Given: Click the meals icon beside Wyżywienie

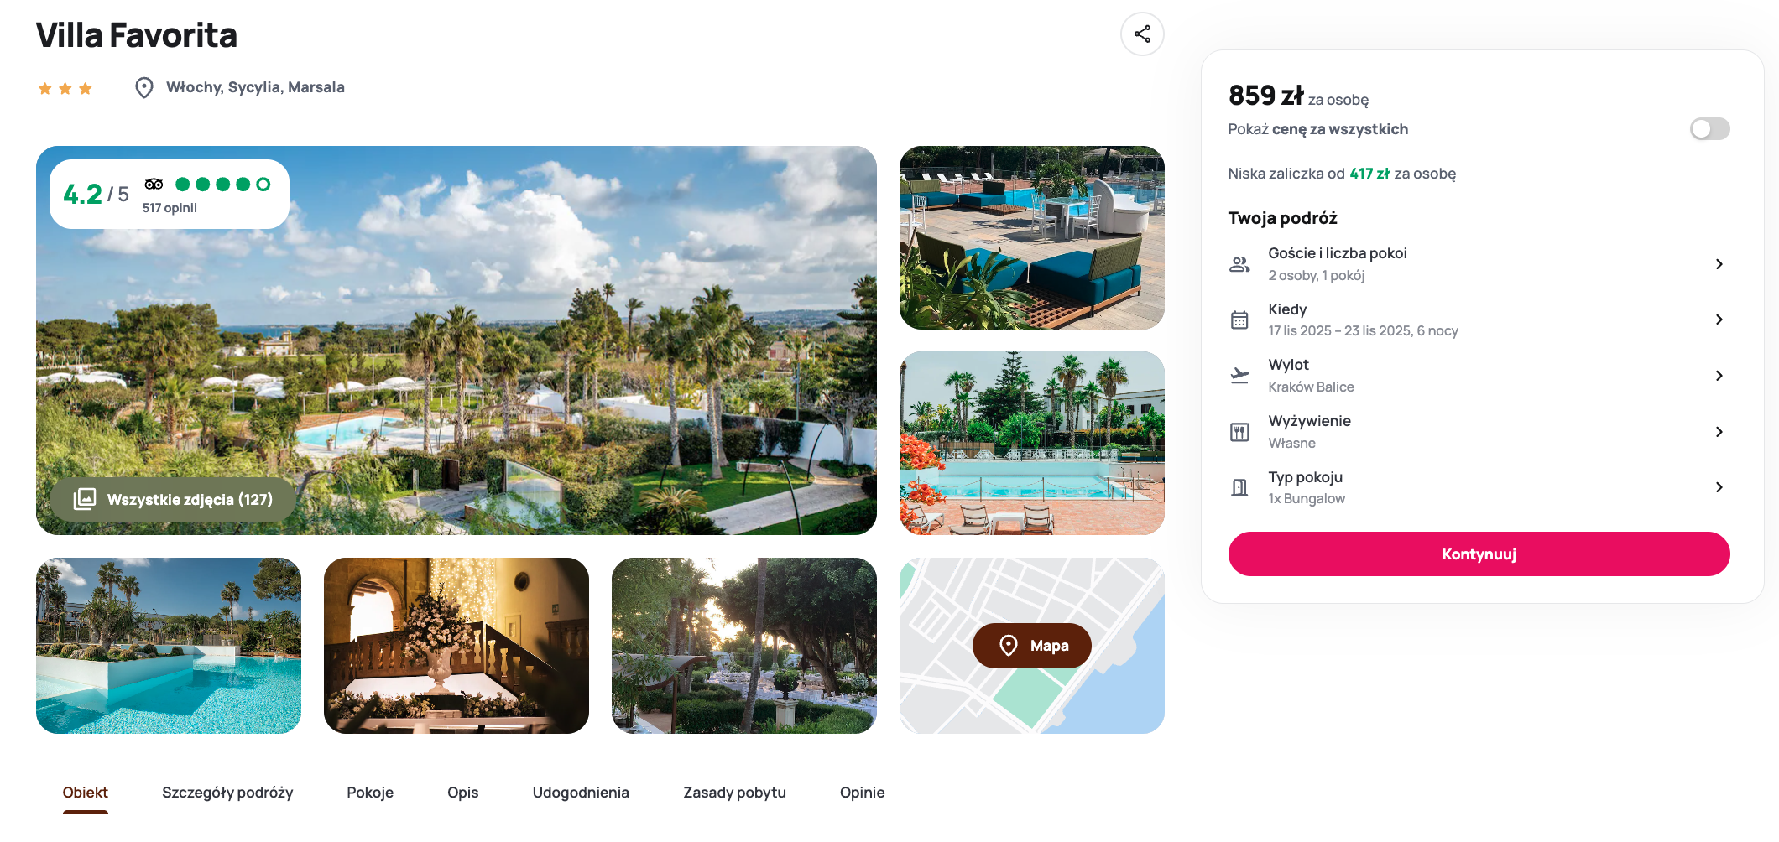Looking at the screenshot, I should click(x=1239, y=432).
